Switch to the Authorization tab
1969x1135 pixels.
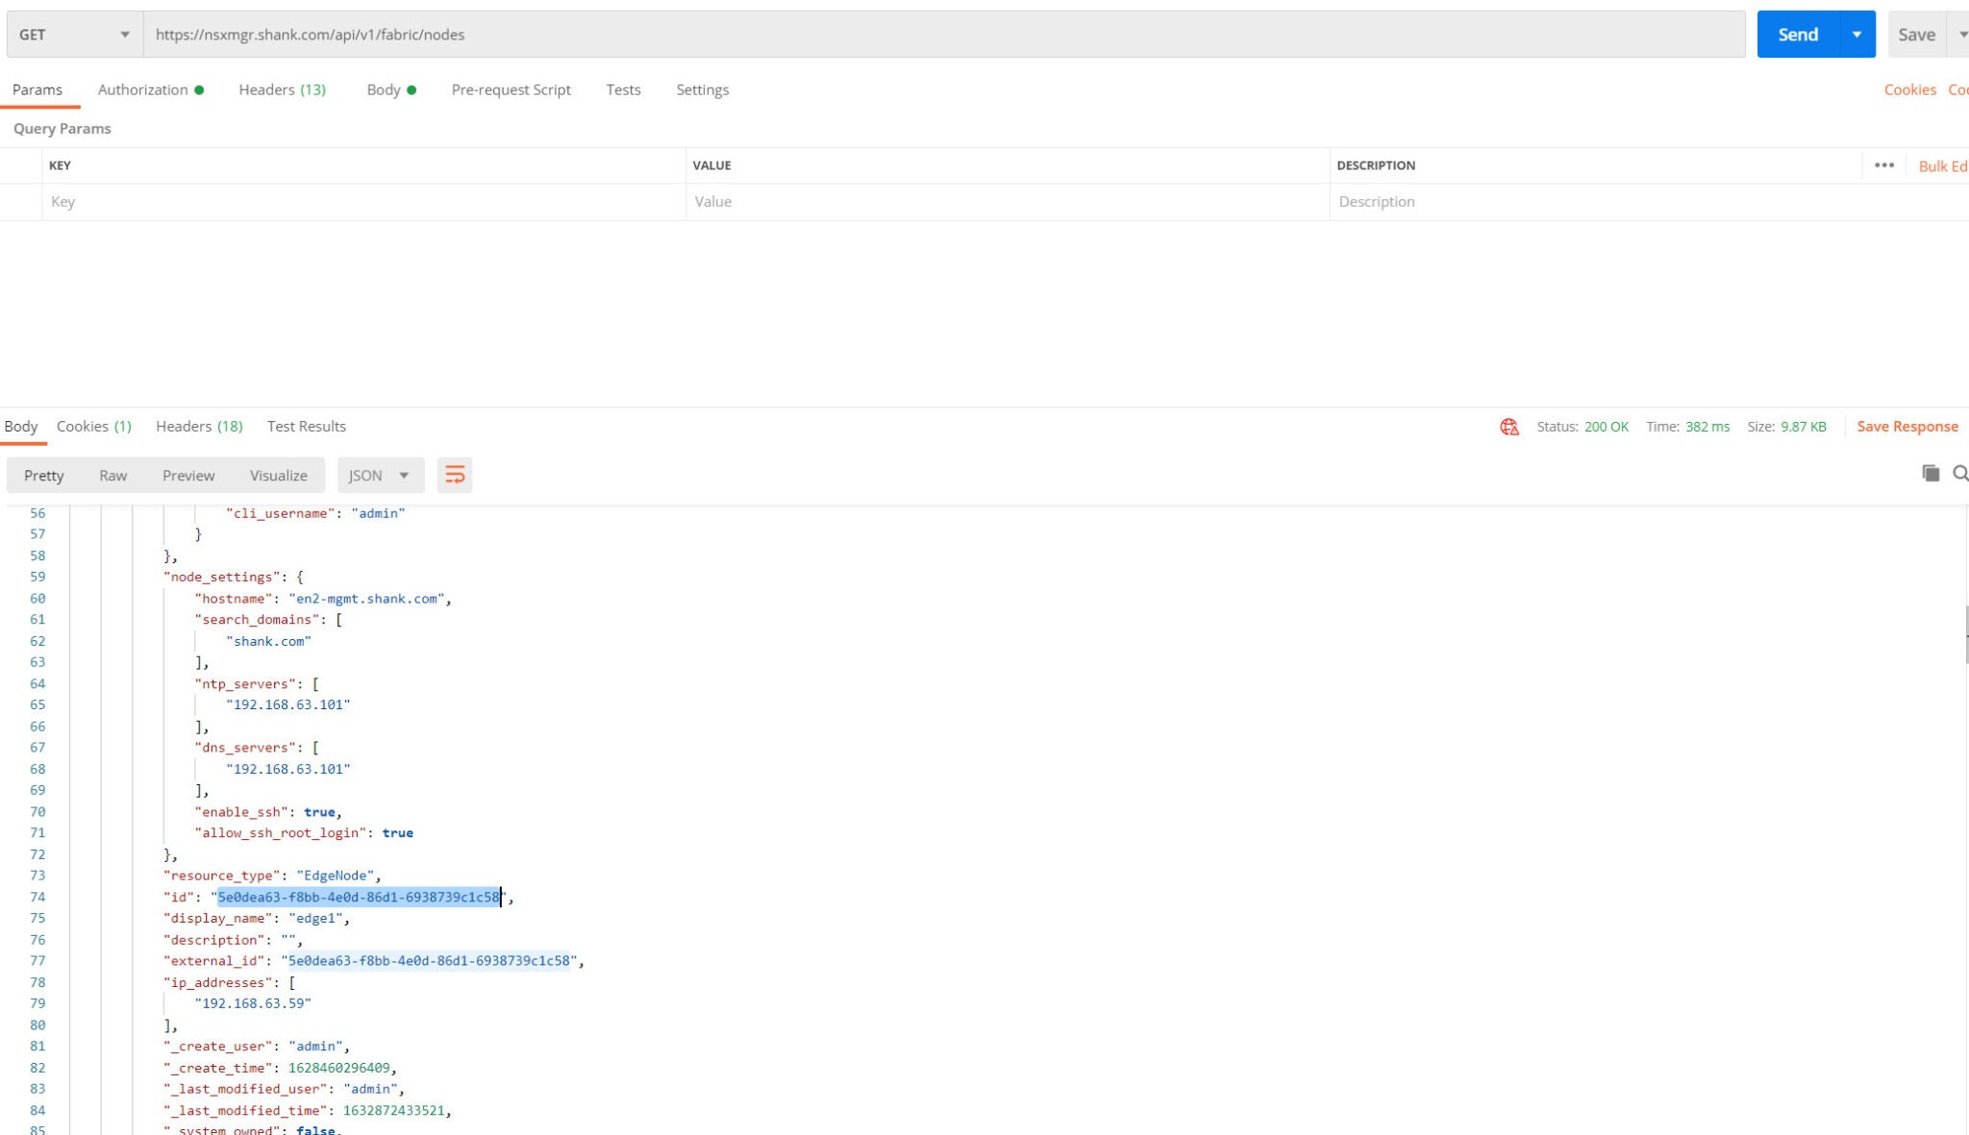(x=142, y=89)
